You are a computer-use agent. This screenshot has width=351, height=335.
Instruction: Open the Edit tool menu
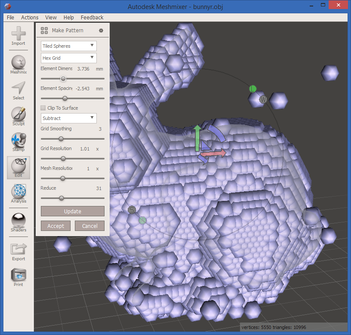pos(18,167)
